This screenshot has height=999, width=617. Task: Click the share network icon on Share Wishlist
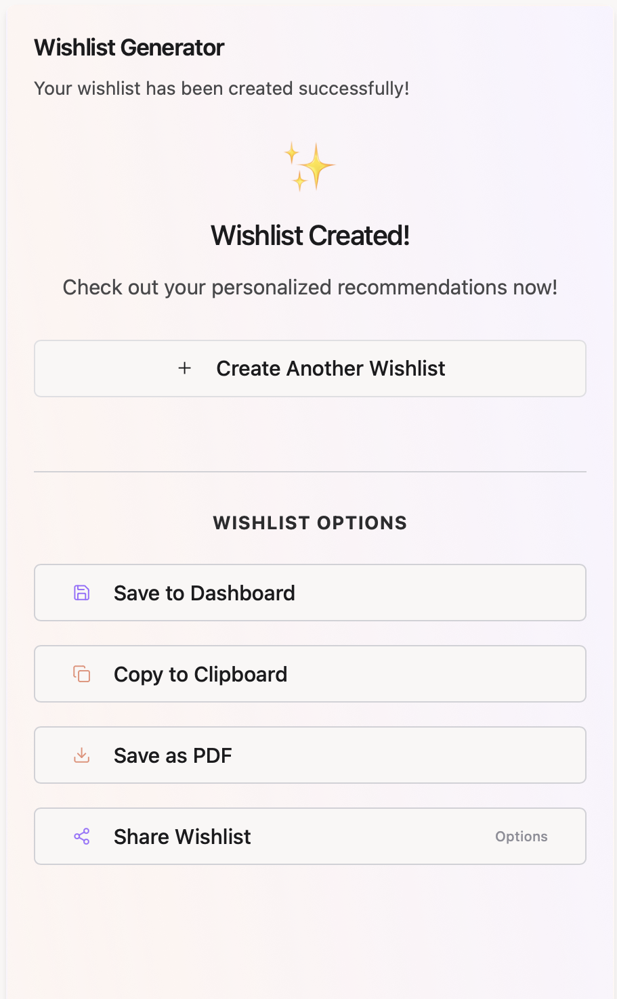[x=81, y=836]
